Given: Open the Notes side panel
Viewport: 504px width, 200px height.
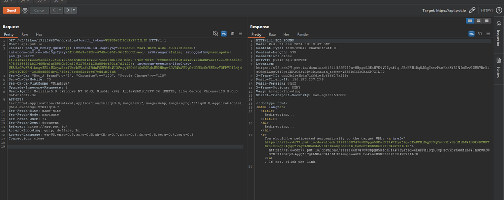Looking at the screenshot, I should [498, 68].
